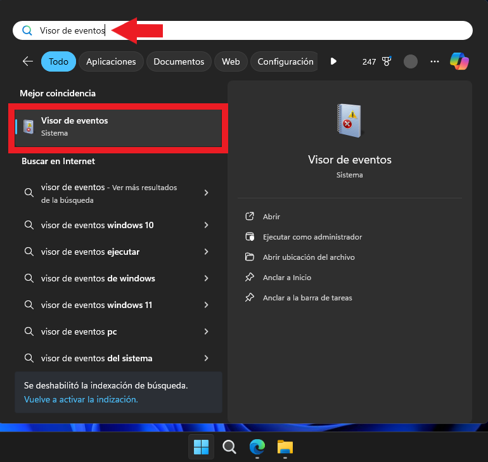Expand chevron for 'windows 11' suggestion

click(207, 305)
